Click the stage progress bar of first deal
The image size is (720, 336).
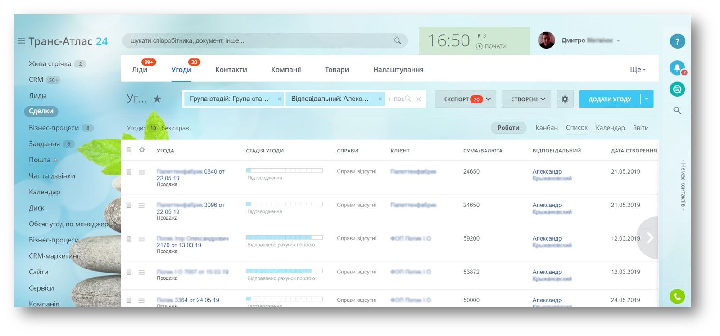[284, 170]
